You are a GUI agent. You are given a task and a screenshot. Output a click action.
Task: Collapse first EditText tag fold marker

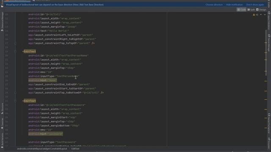(15, 52)
